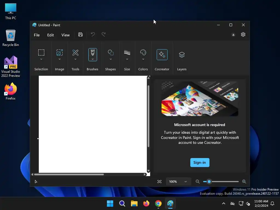The image size is (280, 210).
Task: Expand the Colors dropdown chevron
Action: (x=143, y=59)
